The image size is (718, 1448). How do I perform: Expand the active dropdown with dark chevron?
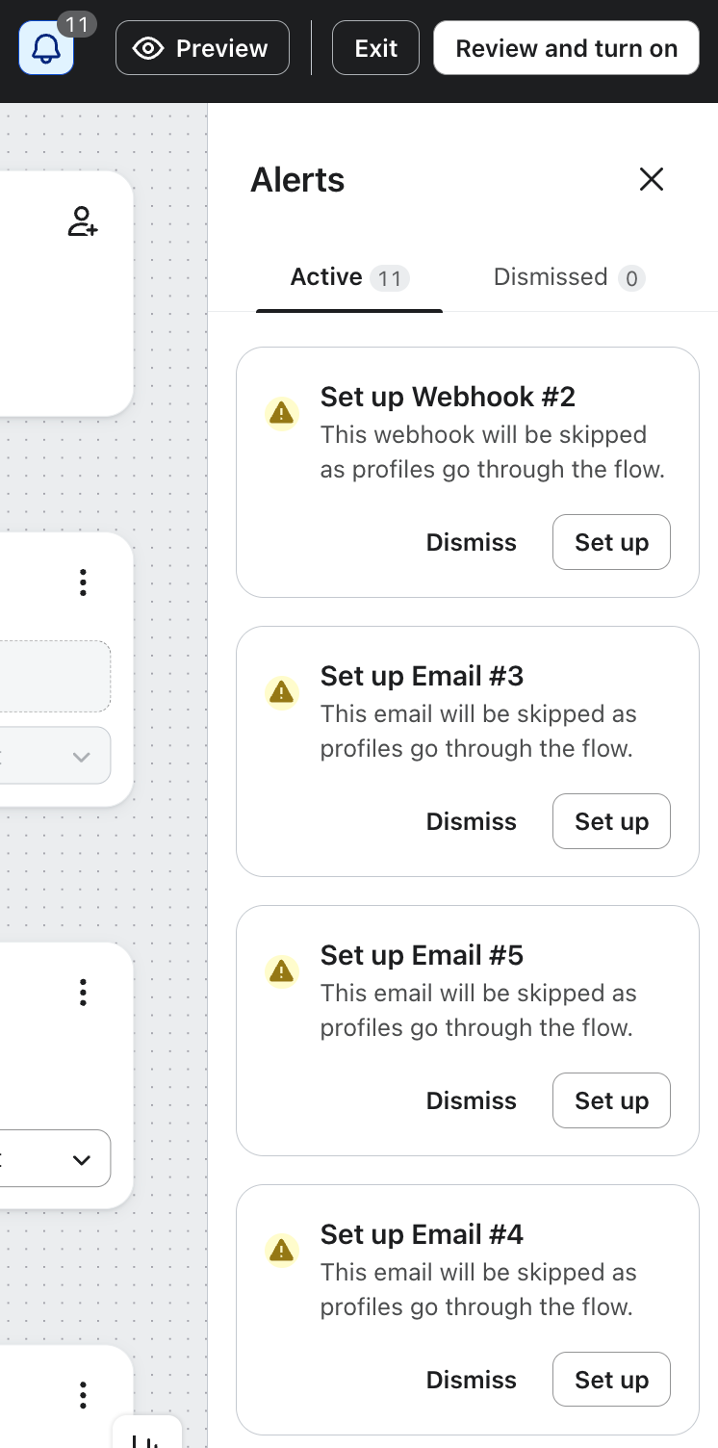tap(82, 1160)
